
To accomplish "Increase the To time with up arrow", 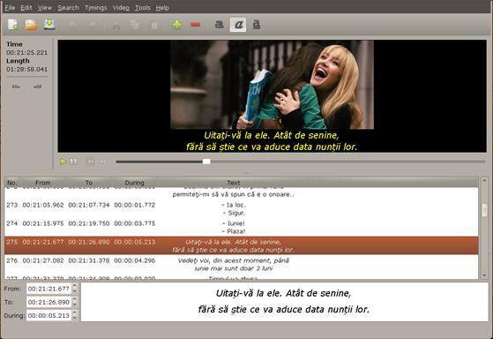I will (74, 299).
